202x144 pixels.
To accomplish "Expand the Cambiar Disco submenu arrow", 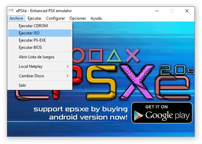I will pyautogui.click(x=67, y=76).
